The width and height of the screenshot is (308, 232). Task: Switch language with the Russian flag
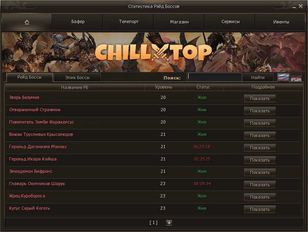283,77
